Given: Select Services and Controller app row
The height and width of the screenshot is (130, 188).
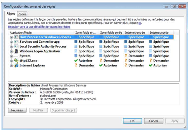Looking at the screenshot, I should pyautogui.click(x=40, y=42).
